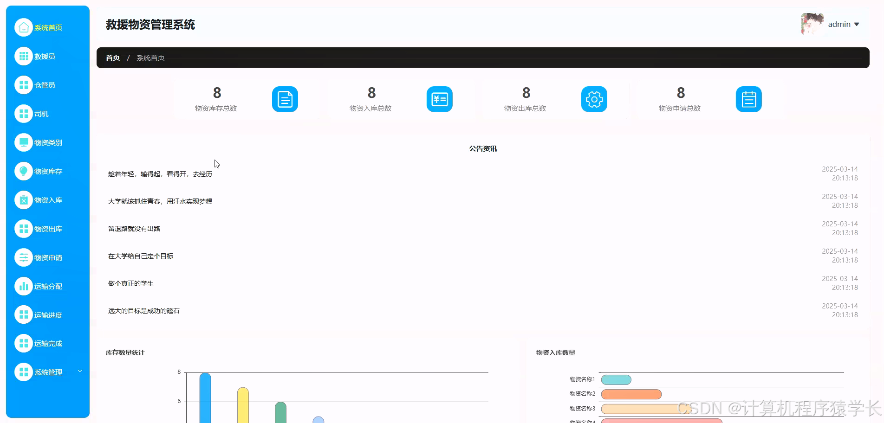Click the 公告资讯 section heading
The image size is (884, 423).
tap(483, 149)
